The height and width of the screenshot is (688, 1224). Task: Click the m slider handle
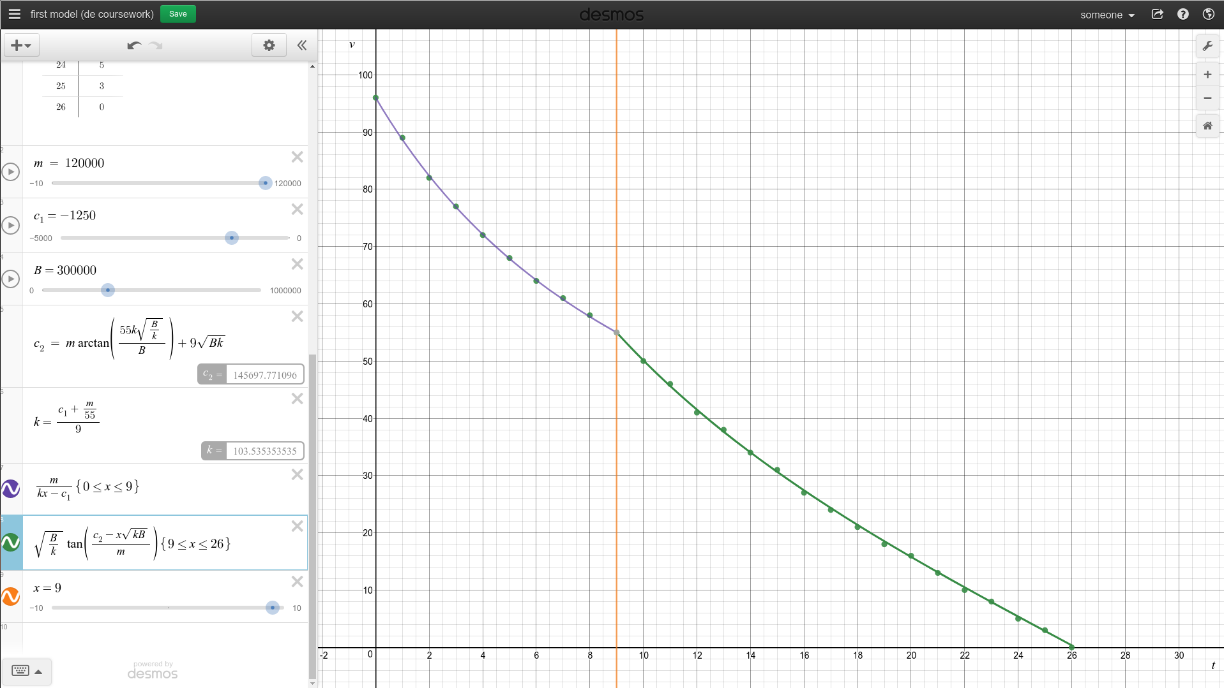[x=265, y=183]
